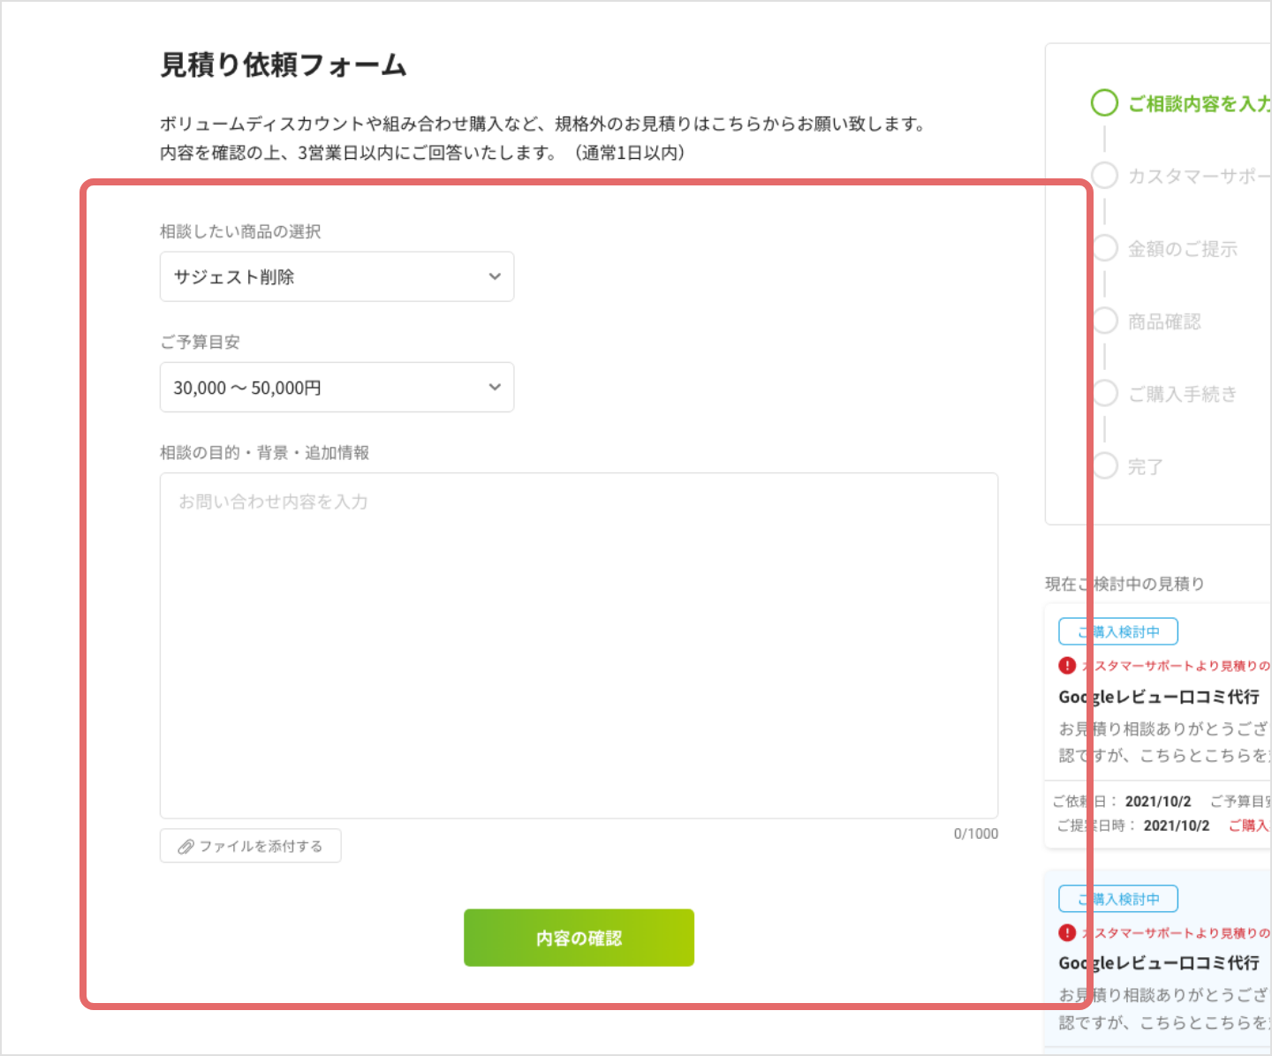The width and height of the screenshot is (1272, 1056).
Task: Select the カスタマーサポート progress step circle
Action: point(1104,175)
